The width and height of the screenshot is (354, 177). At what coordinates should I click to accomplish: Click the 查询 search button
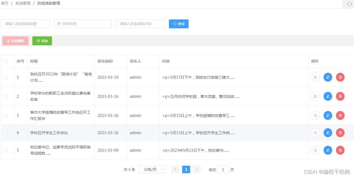tap(179, 24)
